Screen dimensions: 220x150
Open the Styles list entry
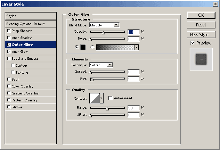pos(31,16)
